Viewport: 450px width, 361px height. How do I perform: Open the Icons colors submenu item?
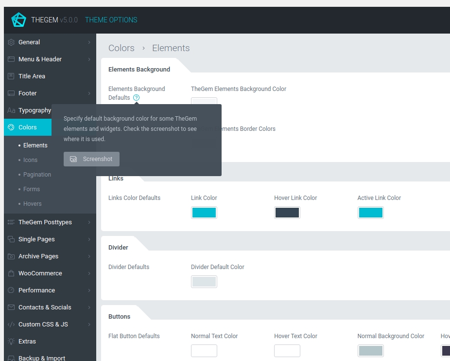point(30,160)
